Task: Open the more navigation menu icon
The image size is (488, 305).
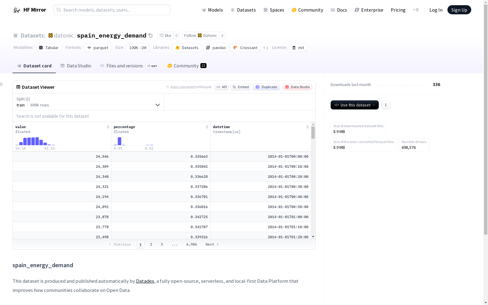Action: pos(416,10)
